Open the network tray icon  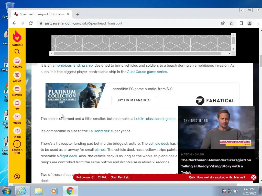[x=230, y=191]
